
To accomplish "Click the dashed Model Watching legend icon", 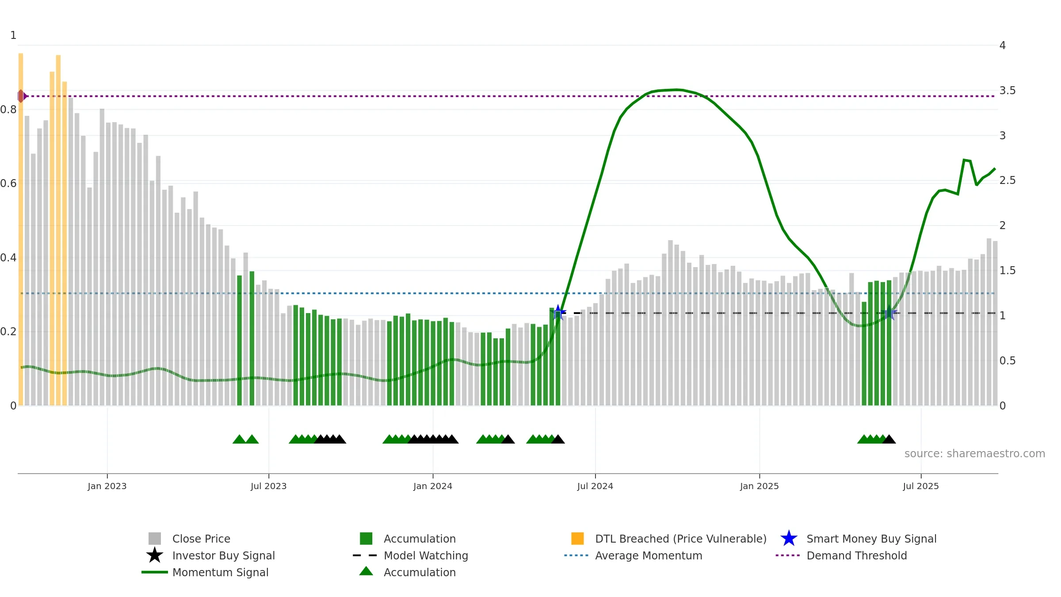I will point(365,555).
